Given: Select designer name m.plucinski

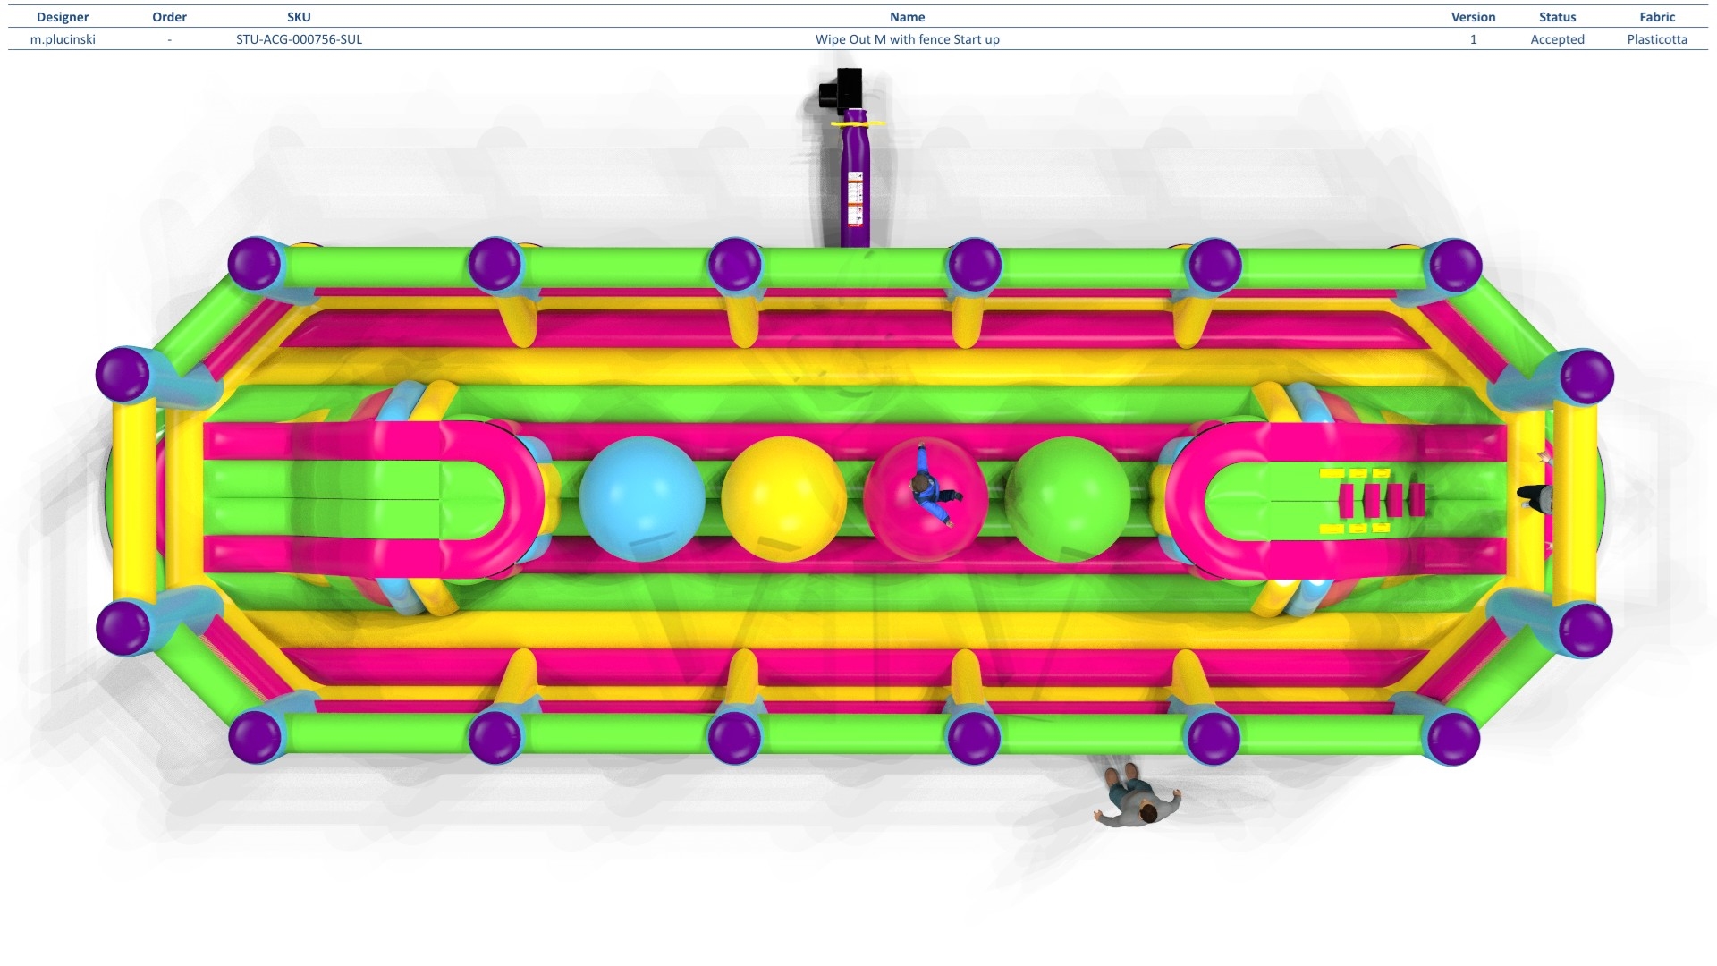Looking at the screenshot, I should pos(63,39).
